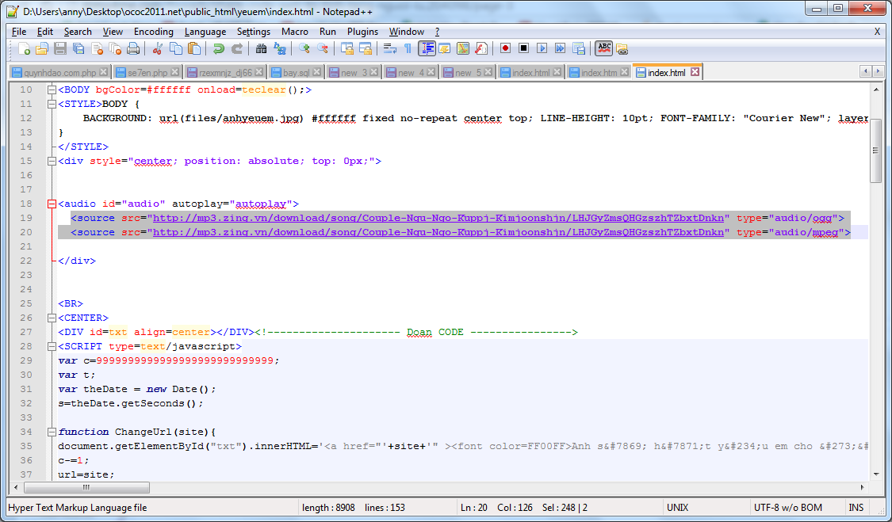
Task: Collapse the audio element code fold
Action: point(52,204)
